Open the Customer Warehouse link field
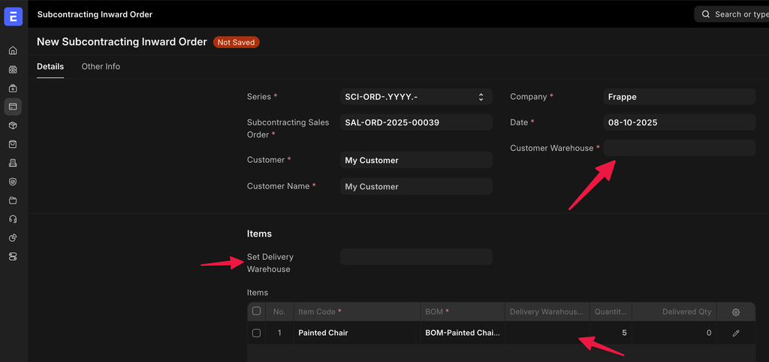This screenshot has width=769, height=362. tap(679, 148)
